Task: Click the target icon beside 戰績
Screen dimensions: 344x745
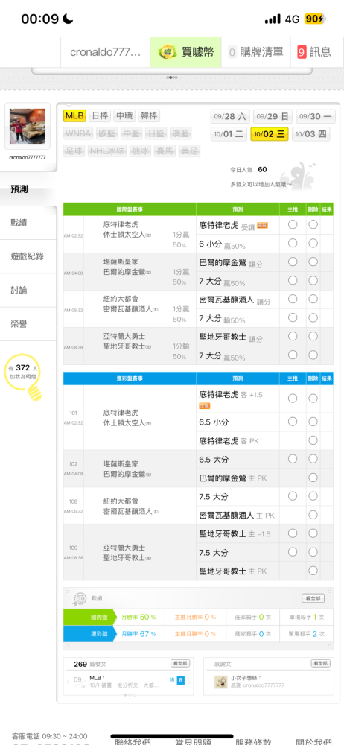Action: pos(79,599)
